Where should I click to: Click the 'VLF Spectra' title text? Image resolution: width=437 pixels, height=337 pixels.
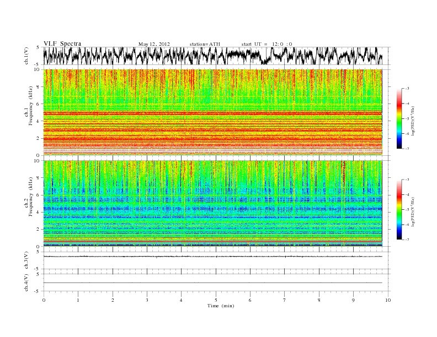point(62,44)
